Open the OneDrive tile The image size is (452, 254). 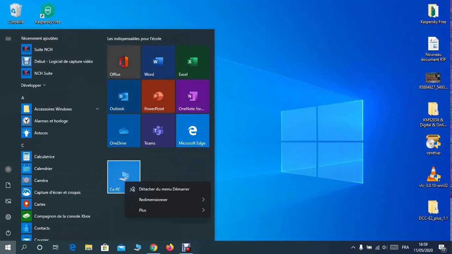124,131
